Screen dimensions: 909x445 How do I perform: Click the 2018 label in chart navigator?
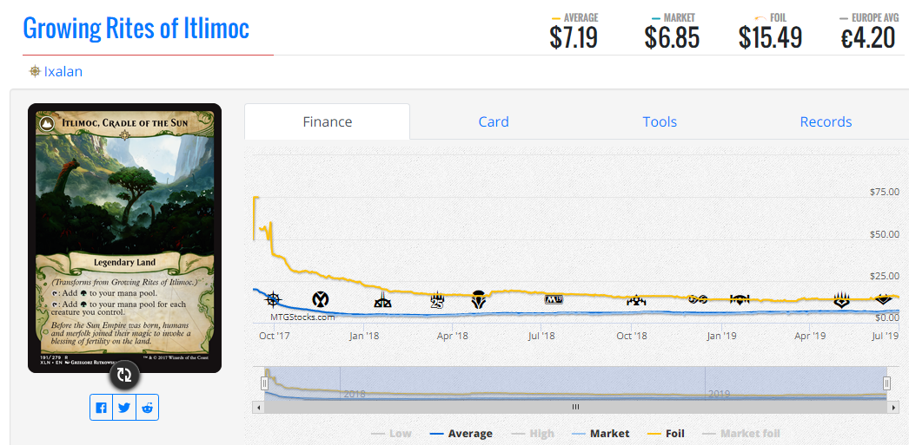click(355, 394)
